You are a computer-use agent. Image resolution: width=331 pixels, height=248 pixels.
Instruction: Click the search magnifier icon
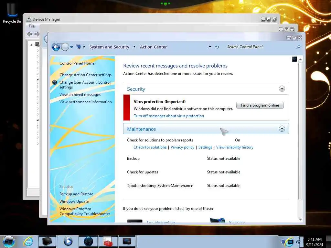[x=298, y=47]
